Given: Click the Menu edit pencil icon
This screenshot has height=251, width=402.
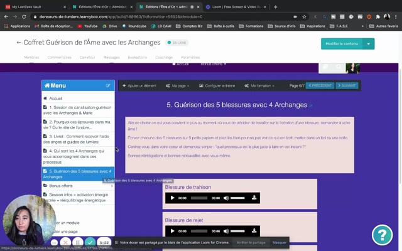Looking at the screenshot, I should [x=108, y=85].
